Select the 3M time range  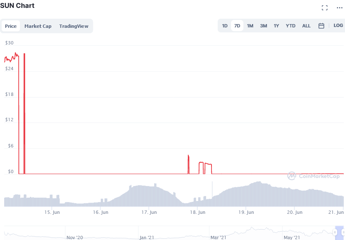tap(264, 26)
